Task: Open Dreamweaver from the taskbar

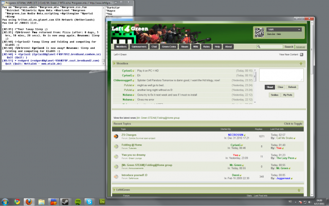Action: coord(102,202)
